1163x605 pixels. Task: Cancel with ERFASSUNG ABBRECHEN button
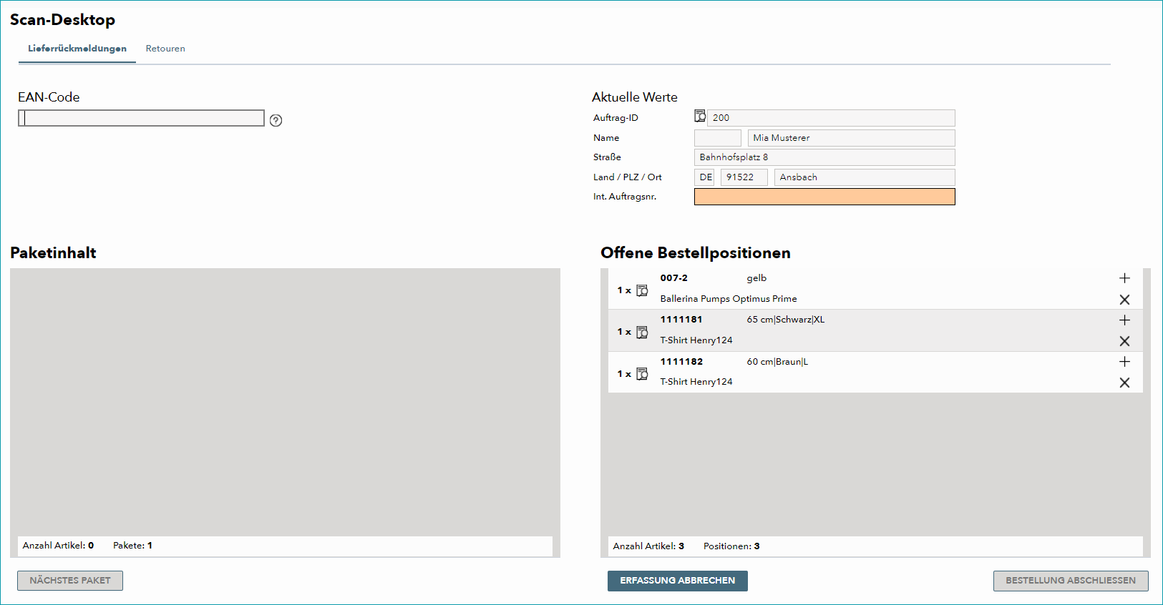(678, 581)
